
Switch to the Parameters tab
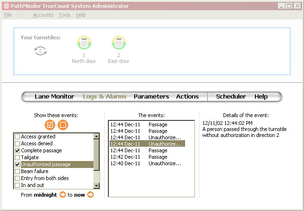point(151,97)
